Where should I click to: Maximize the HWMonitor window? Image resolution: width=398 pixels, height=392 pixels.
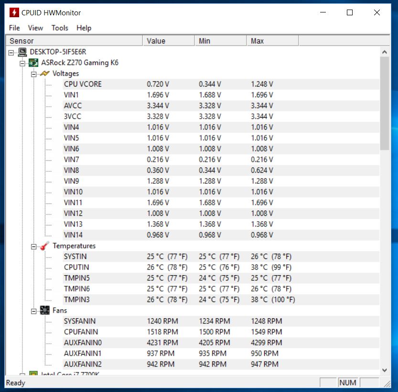350,12
